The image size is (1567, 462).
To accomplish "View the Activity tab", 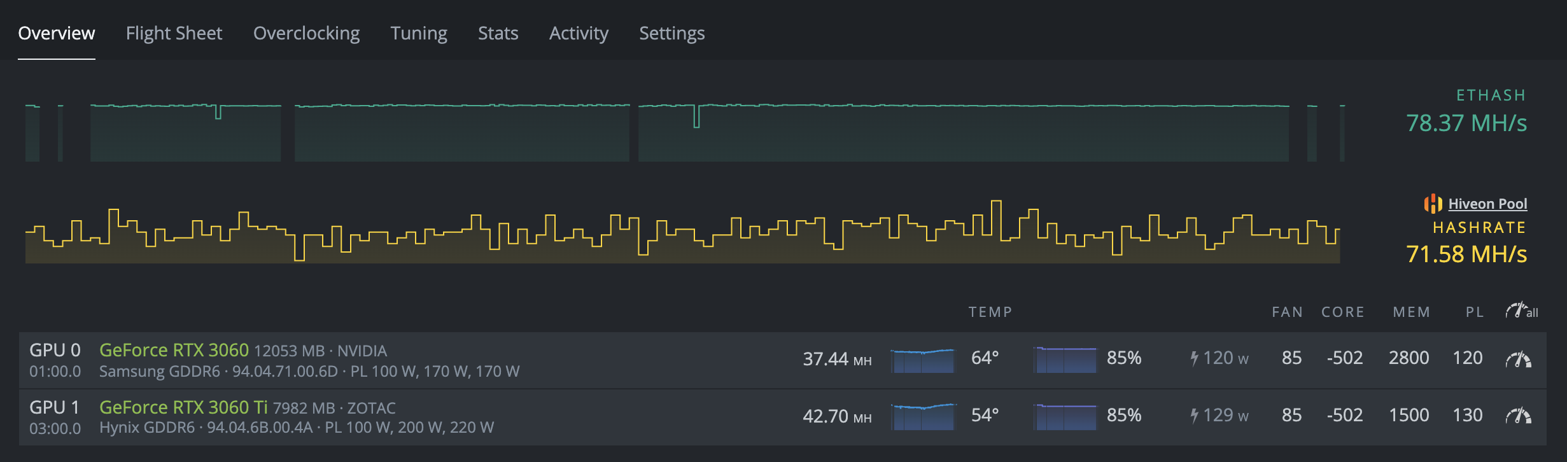I will pyautogui.click(x=579, y=33).
